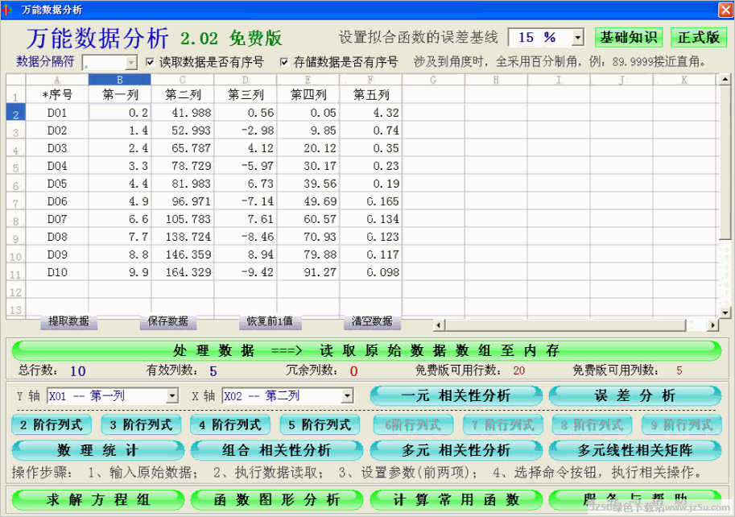The image size is (735, 517).
Task: Select column header D
Action: [246, 80]
